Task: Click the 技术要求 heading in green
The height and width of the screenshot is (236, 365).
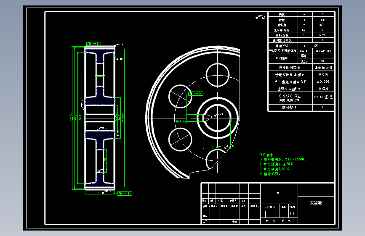Action: [x=266, y=155]
